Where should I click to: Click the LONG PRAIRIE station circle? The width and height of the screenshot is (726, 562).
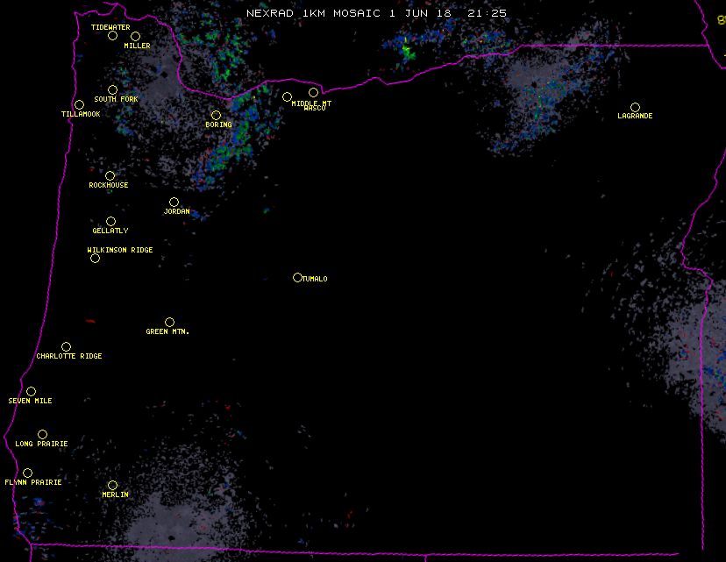[x=42, y=434]
